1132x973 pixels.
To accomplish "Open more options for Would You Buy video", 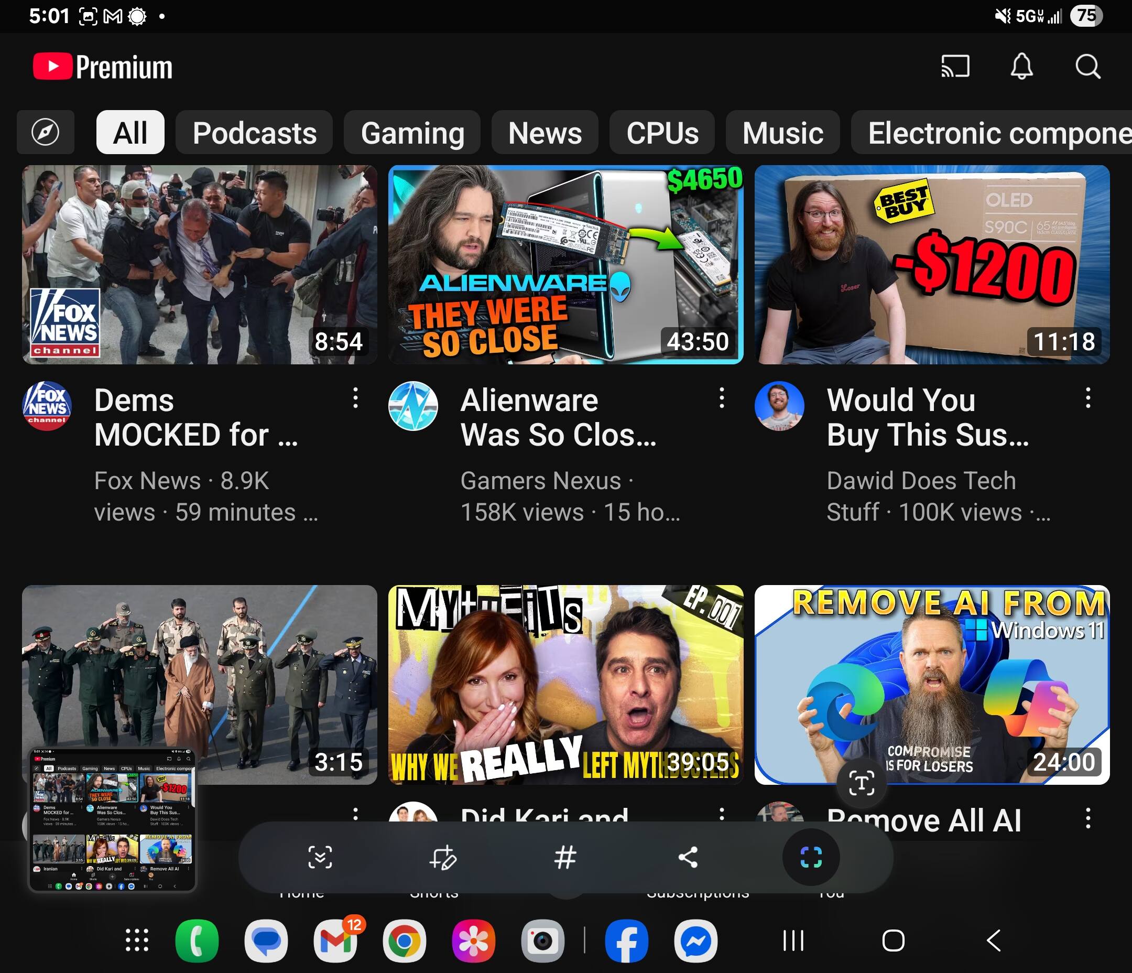I will pos(1088,398).
